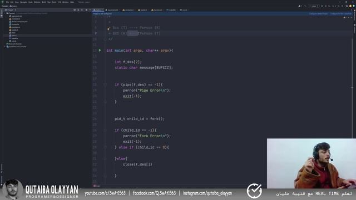Switch to the container.h editor tab

[128, 10]
